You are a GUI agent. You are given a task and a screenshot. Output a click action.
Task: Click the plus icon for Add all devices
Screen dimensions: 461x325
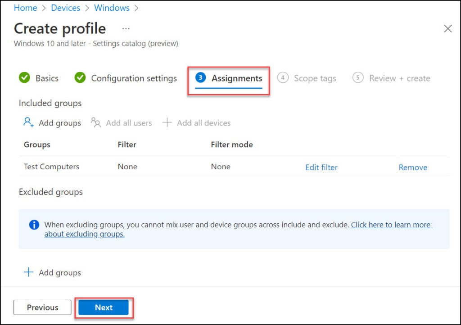tap(167, 122)
